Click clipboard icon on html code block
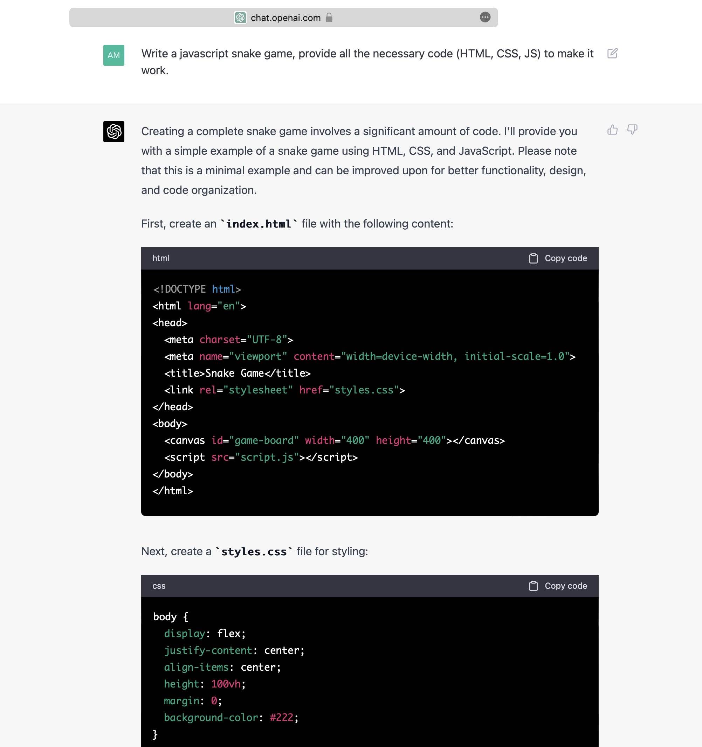702x747 pixels. coord(533,258)
